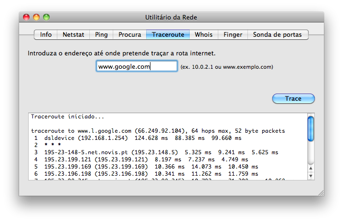The height and width of the screenshot is (222, 343).
Task: Click the blue scrollbar thumb in the output
Action: [x=311, y=128]
